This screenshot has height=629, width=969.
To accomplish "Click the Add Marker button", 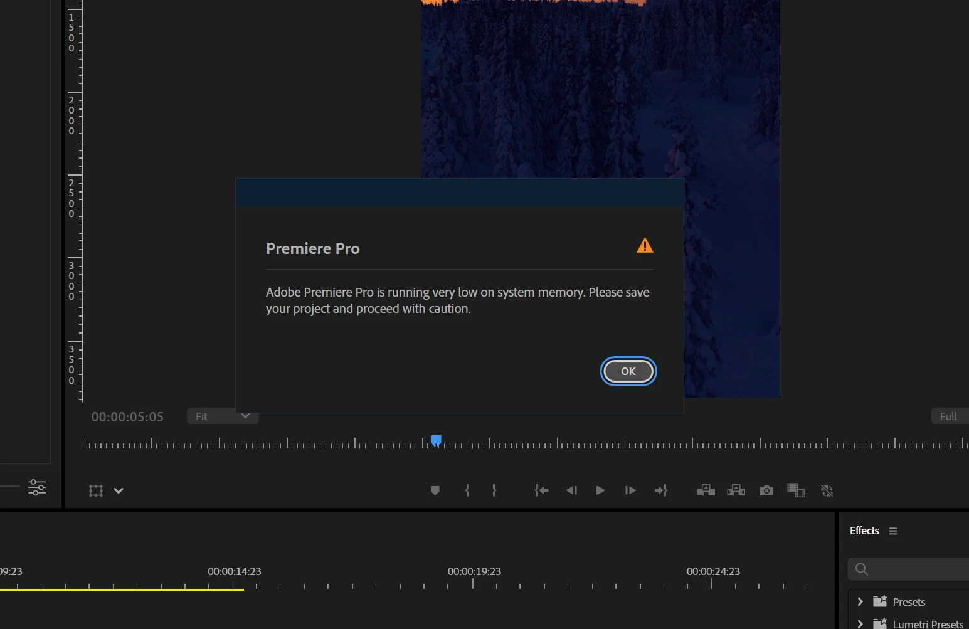I will point(435,490).
